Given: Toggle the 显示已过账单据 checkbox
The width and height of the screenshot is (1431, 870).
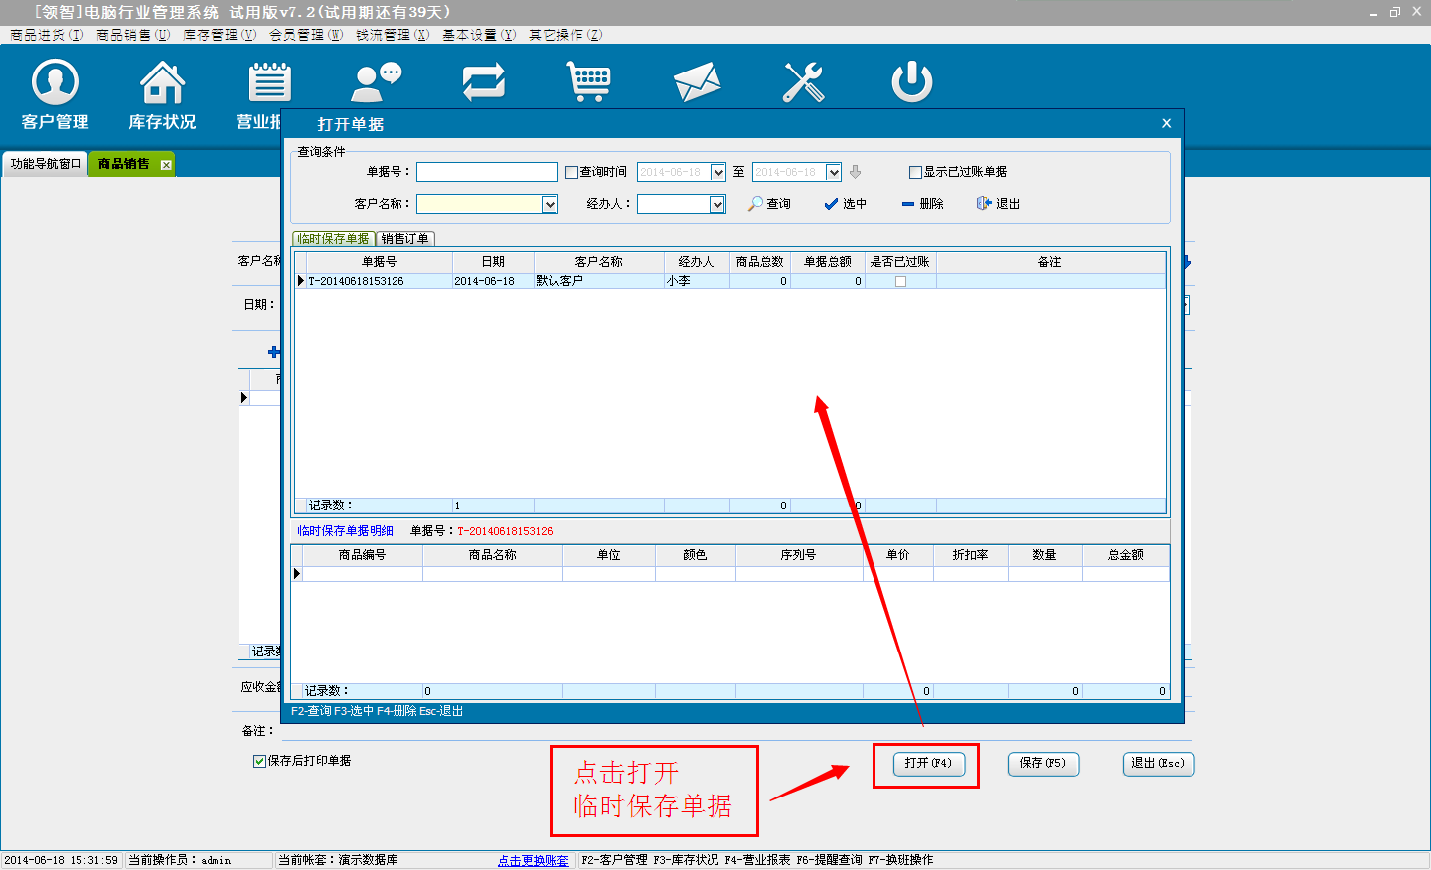Looking at the screenshot, I should [916, 172].
